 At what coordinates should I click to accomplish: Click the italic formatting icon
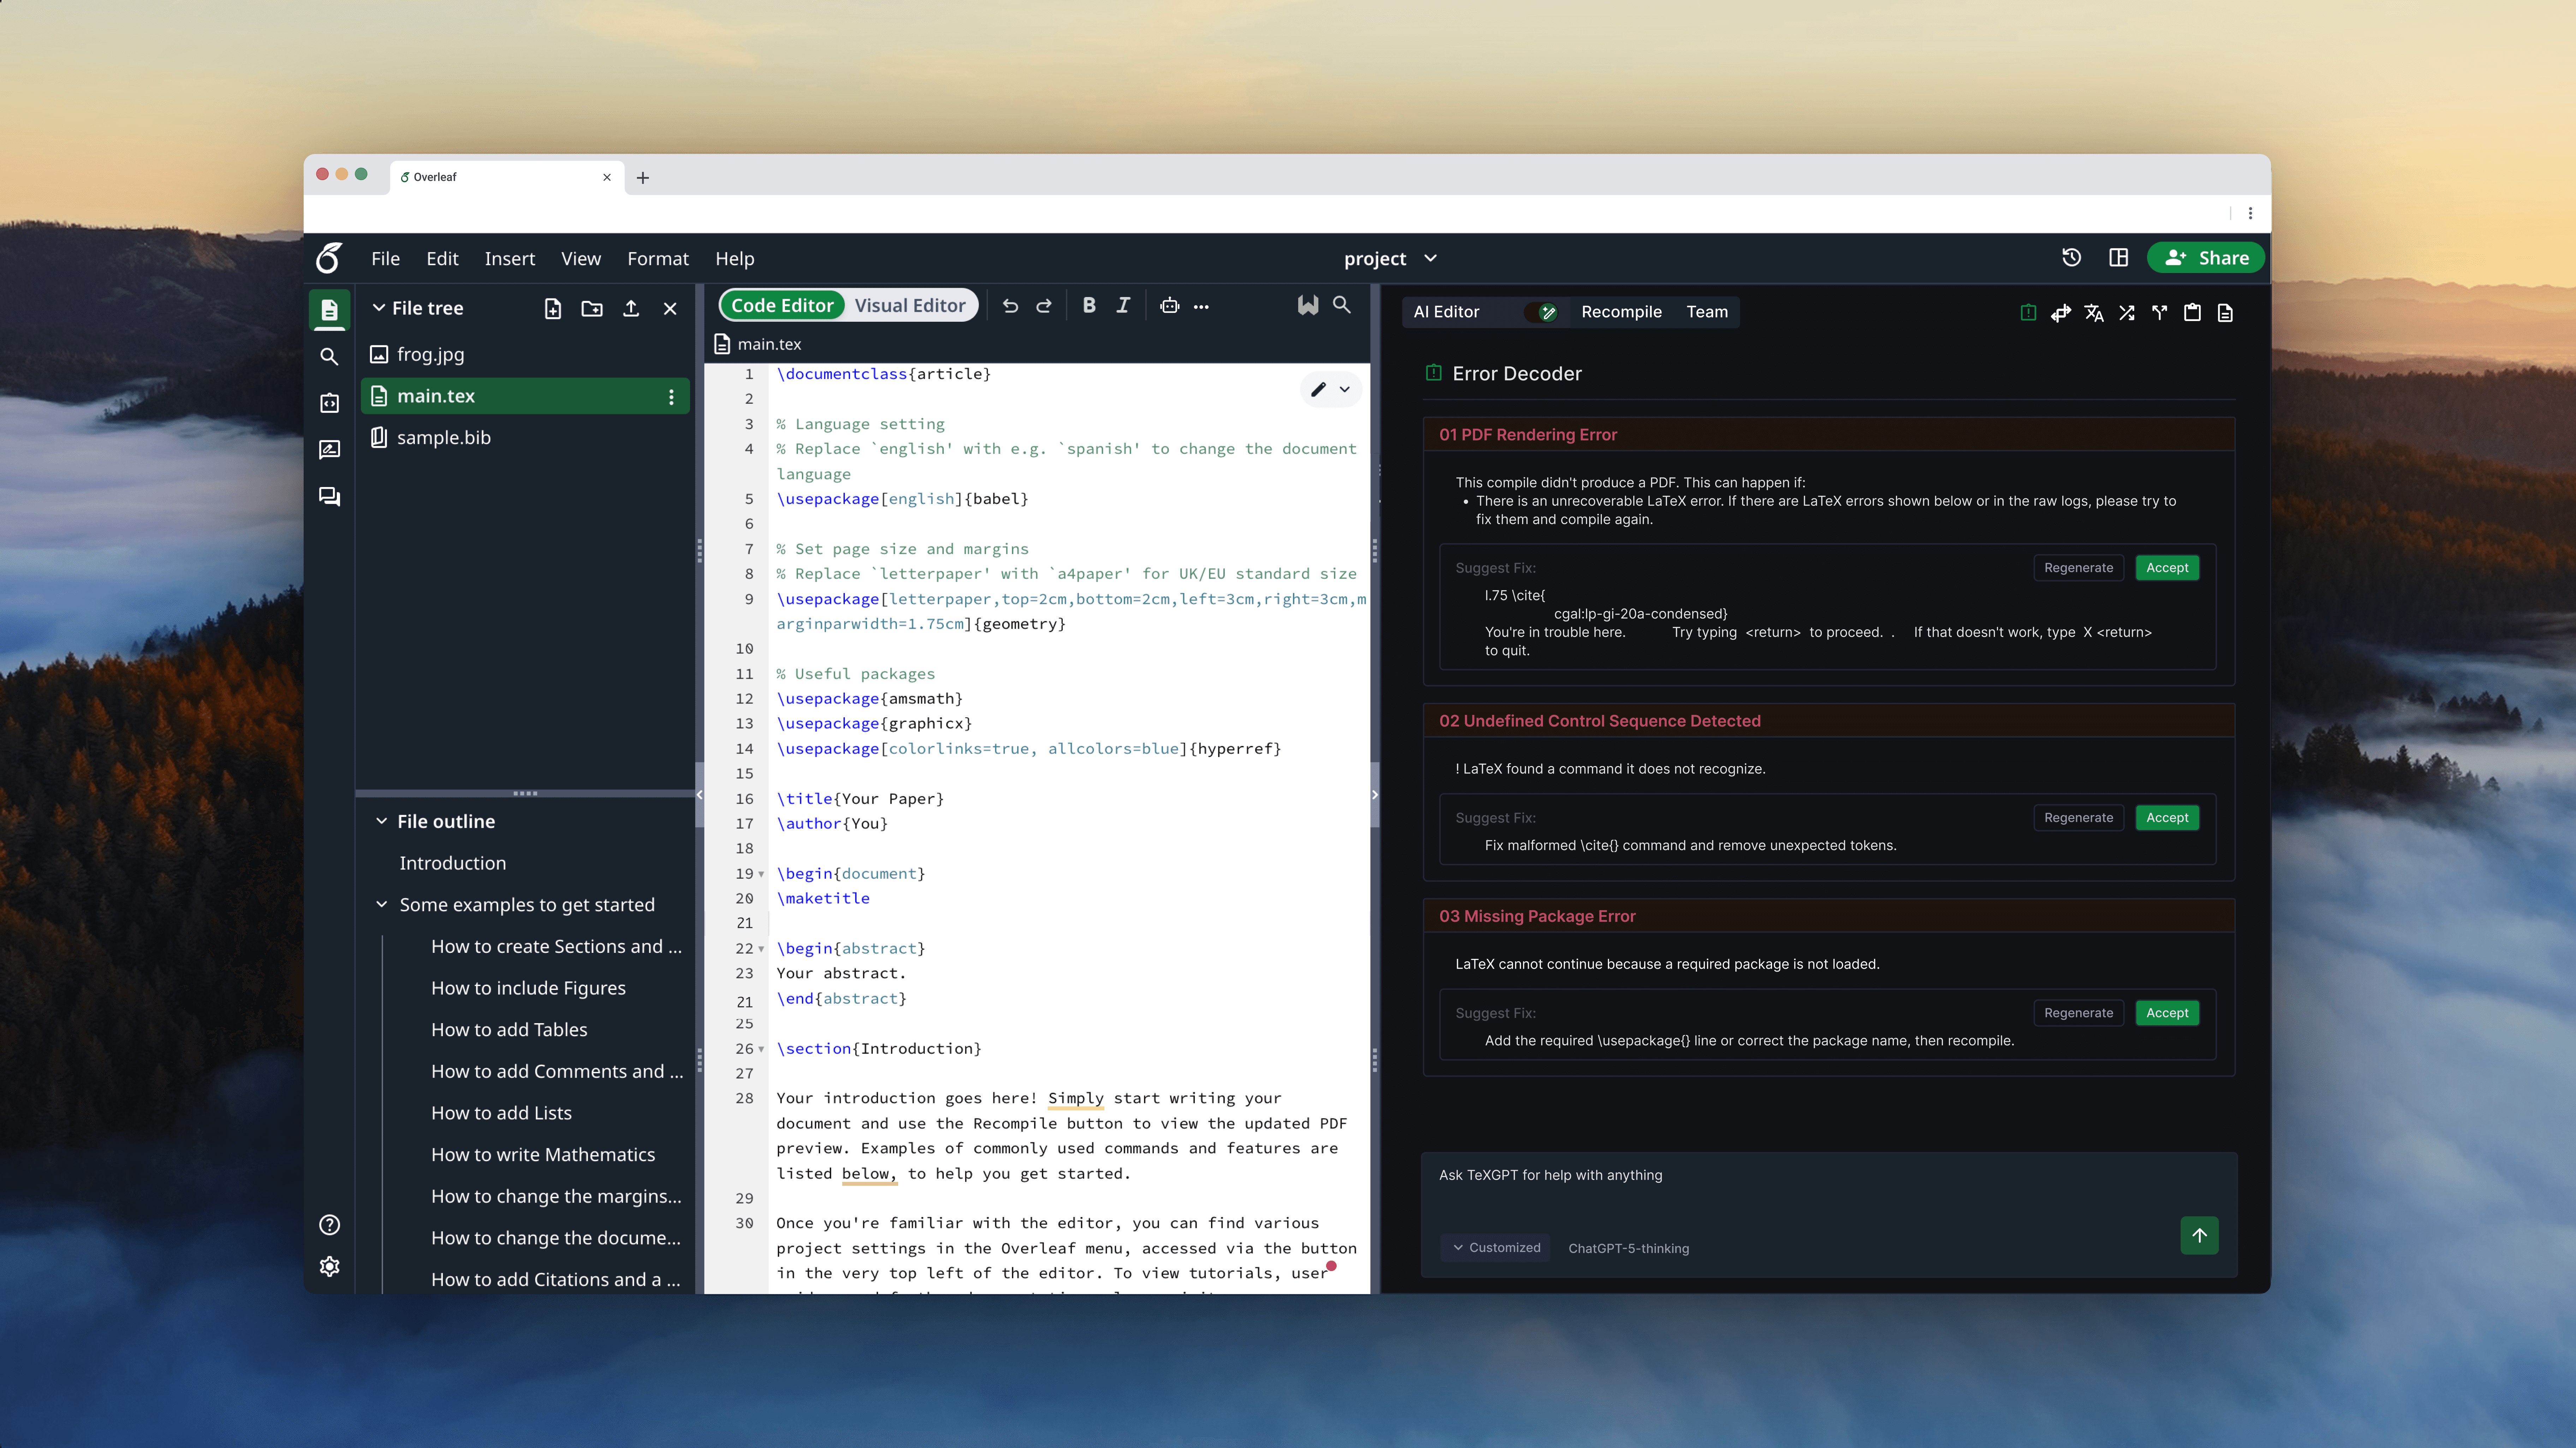[1123, 306]
